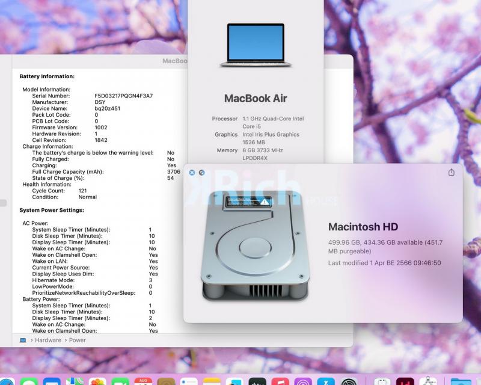481x385 pixels.
Task: Click the serial number 'F5D03217PQGN4F3A7'
Action: point(124,96)
